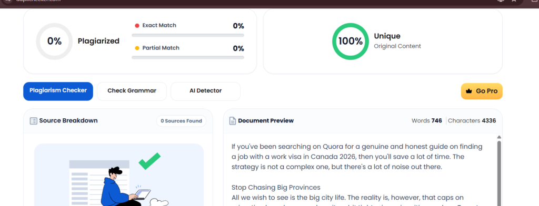This screenshot has width=539, height=206.
Task: Click the Characters 4336 counter
Action: tap(472, 121)
